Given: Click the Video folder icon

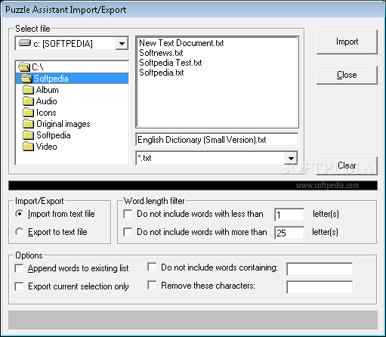Looking at the screenshot, I should tap(28, 147).
